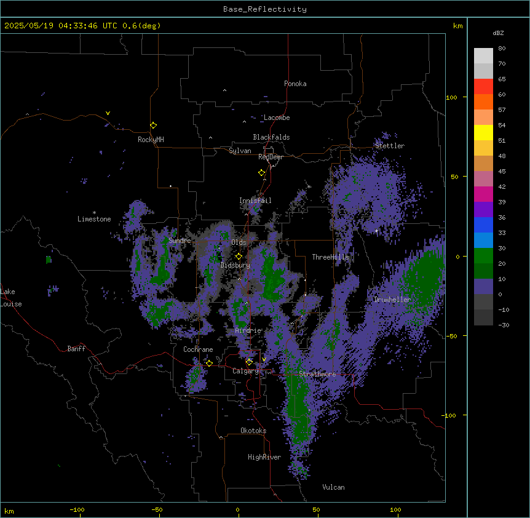Click the Didsbury town label
Image resolution: width=530 pixels, height=518 pixels.
(235, 265)
